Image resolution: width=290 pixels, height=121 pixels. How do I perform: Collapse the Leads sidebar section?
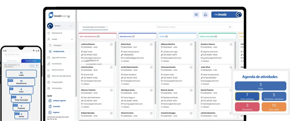[72, 39]
